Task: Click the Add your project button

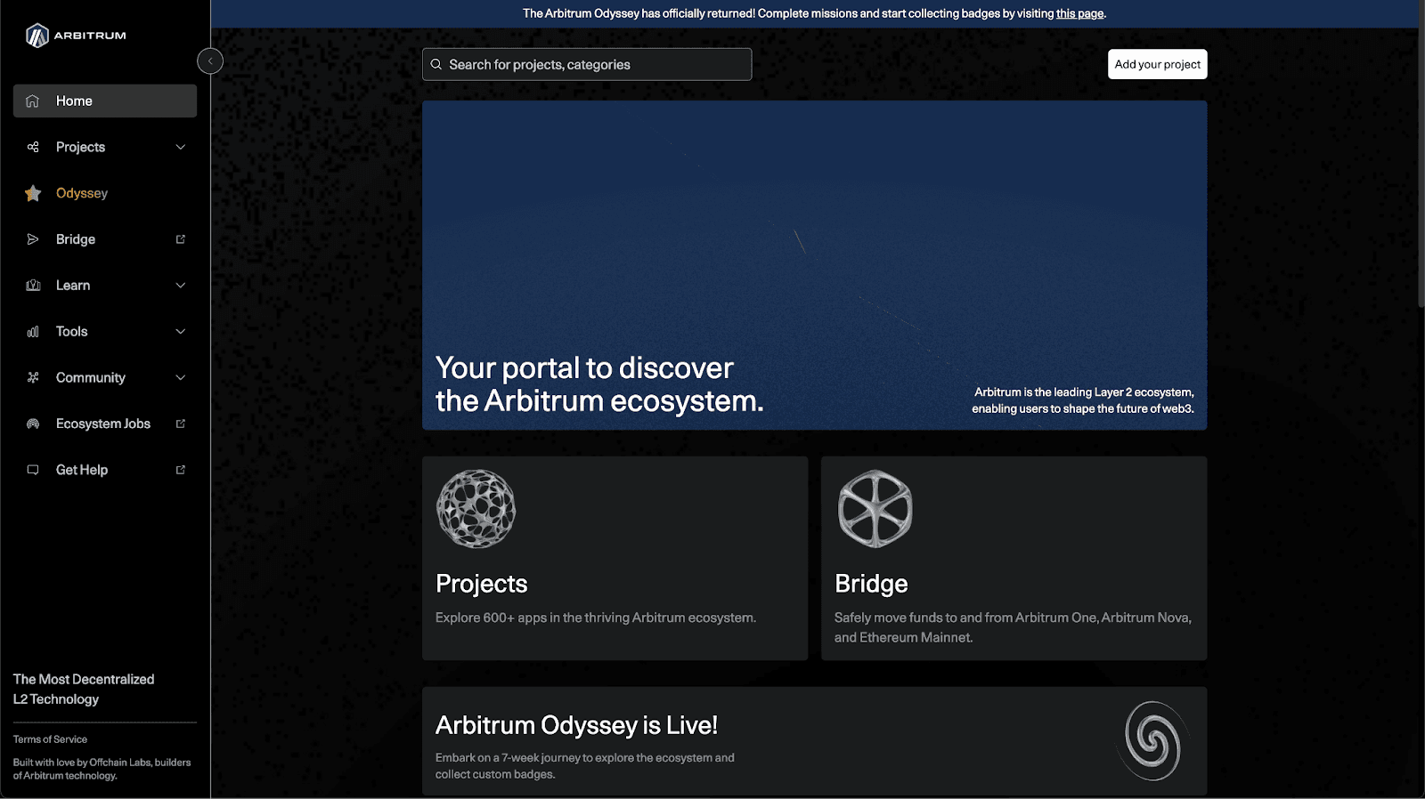Action: coord(1157,64)
